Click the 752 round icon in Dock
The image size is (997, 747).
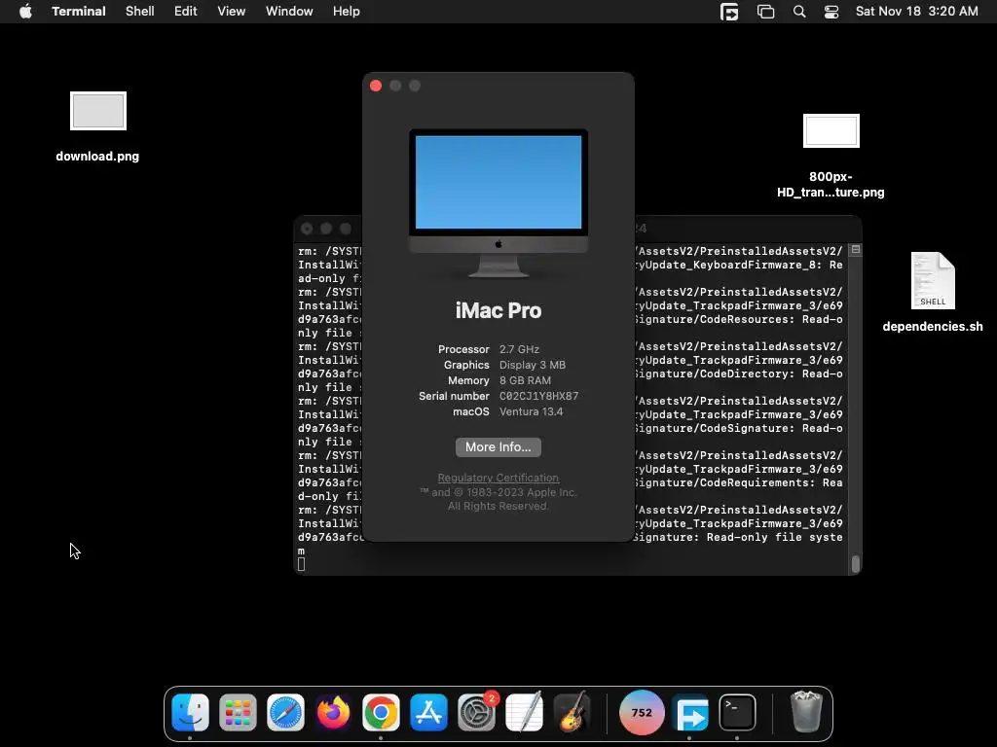[642, 713]
